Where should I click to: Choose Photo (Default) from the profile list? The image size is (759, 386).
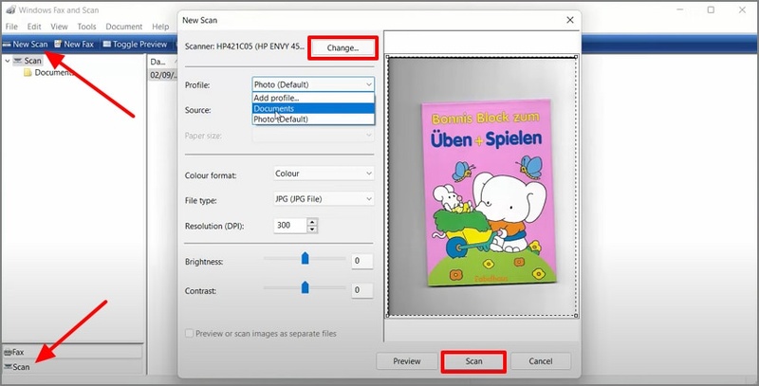(313, 119)
